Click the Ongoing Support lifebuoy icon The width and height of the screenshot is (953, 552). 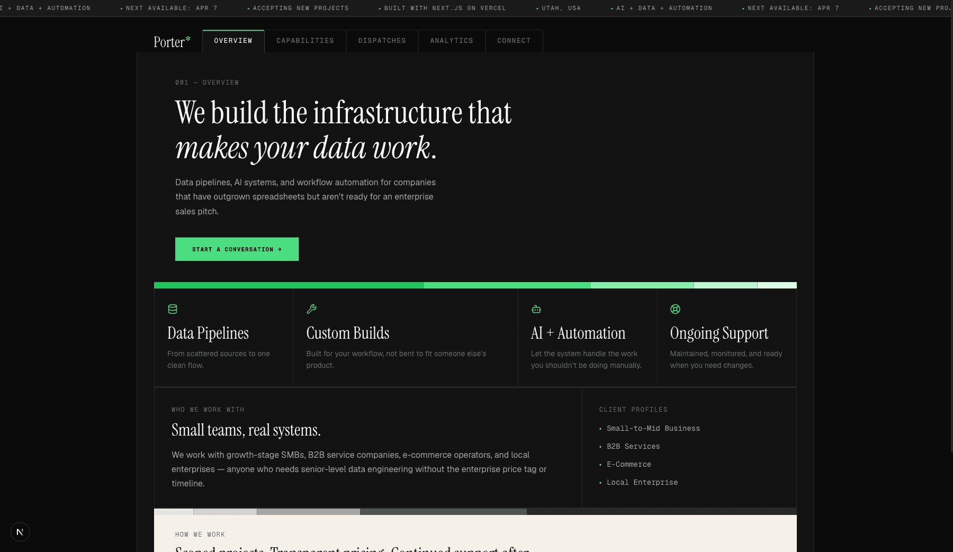(675, 309)
